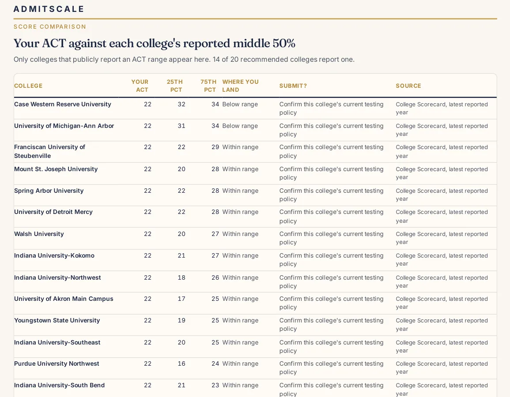
Task: Click Purdue Northwest's 'Within range' status
Action: pos(240,363)
